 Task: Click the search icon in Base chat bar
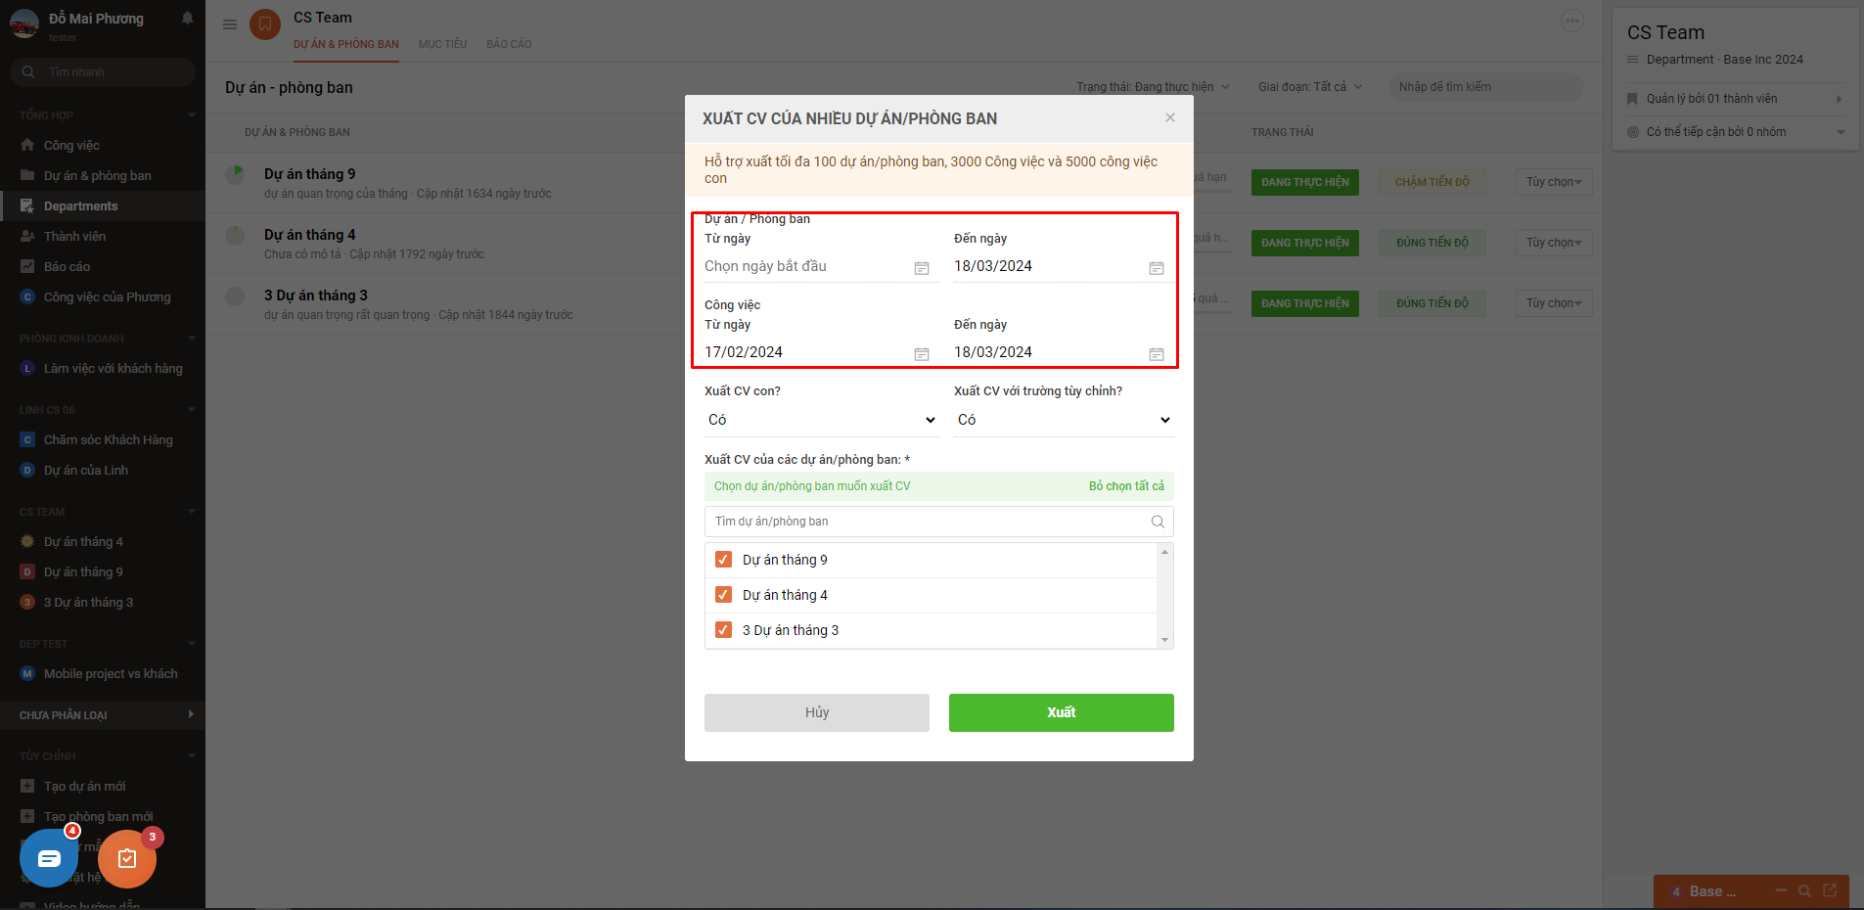[x=1804, y=891]
